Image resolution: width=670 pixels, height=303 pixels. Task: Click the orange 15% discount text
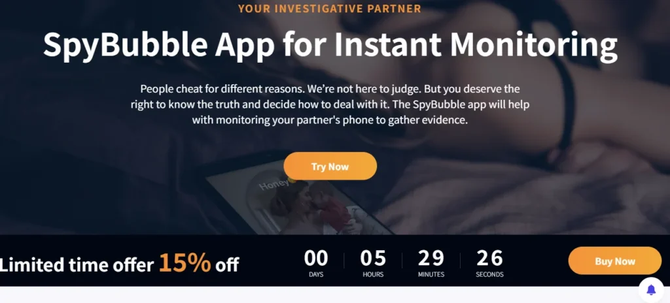(x=185, y=263)
